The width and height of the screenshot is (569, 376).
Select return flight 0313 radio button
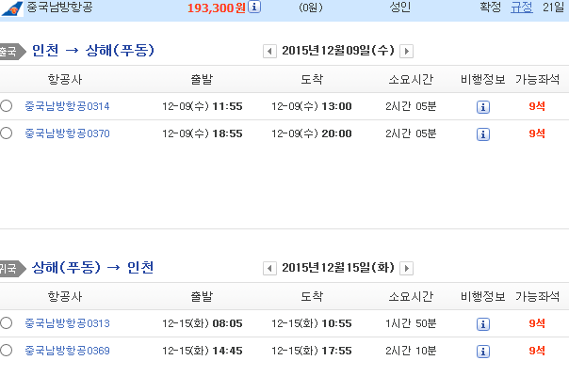click(x=7, y=322)
